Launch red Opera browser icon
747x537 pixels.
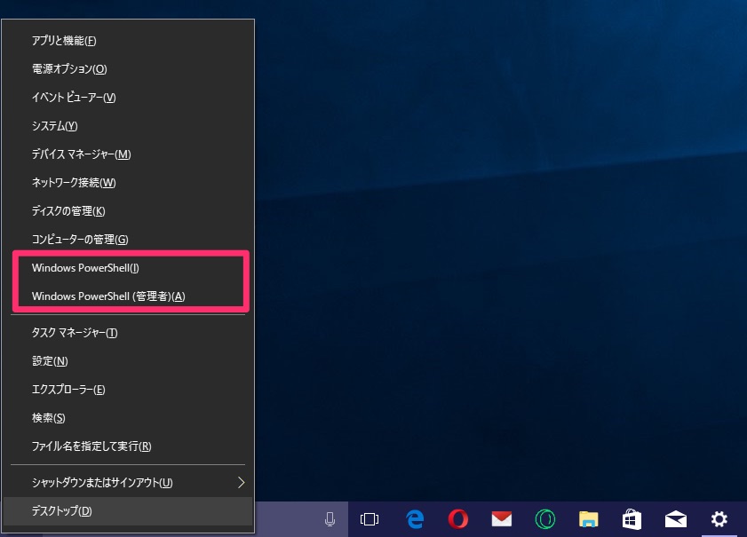pyautogui.click(x=457, y=519)
